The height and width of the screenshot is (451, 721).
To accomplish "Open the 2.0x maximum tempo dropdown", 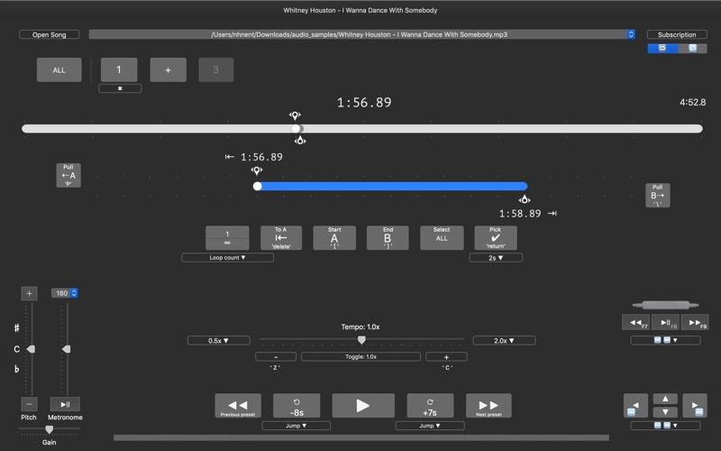I will (504, 341).
